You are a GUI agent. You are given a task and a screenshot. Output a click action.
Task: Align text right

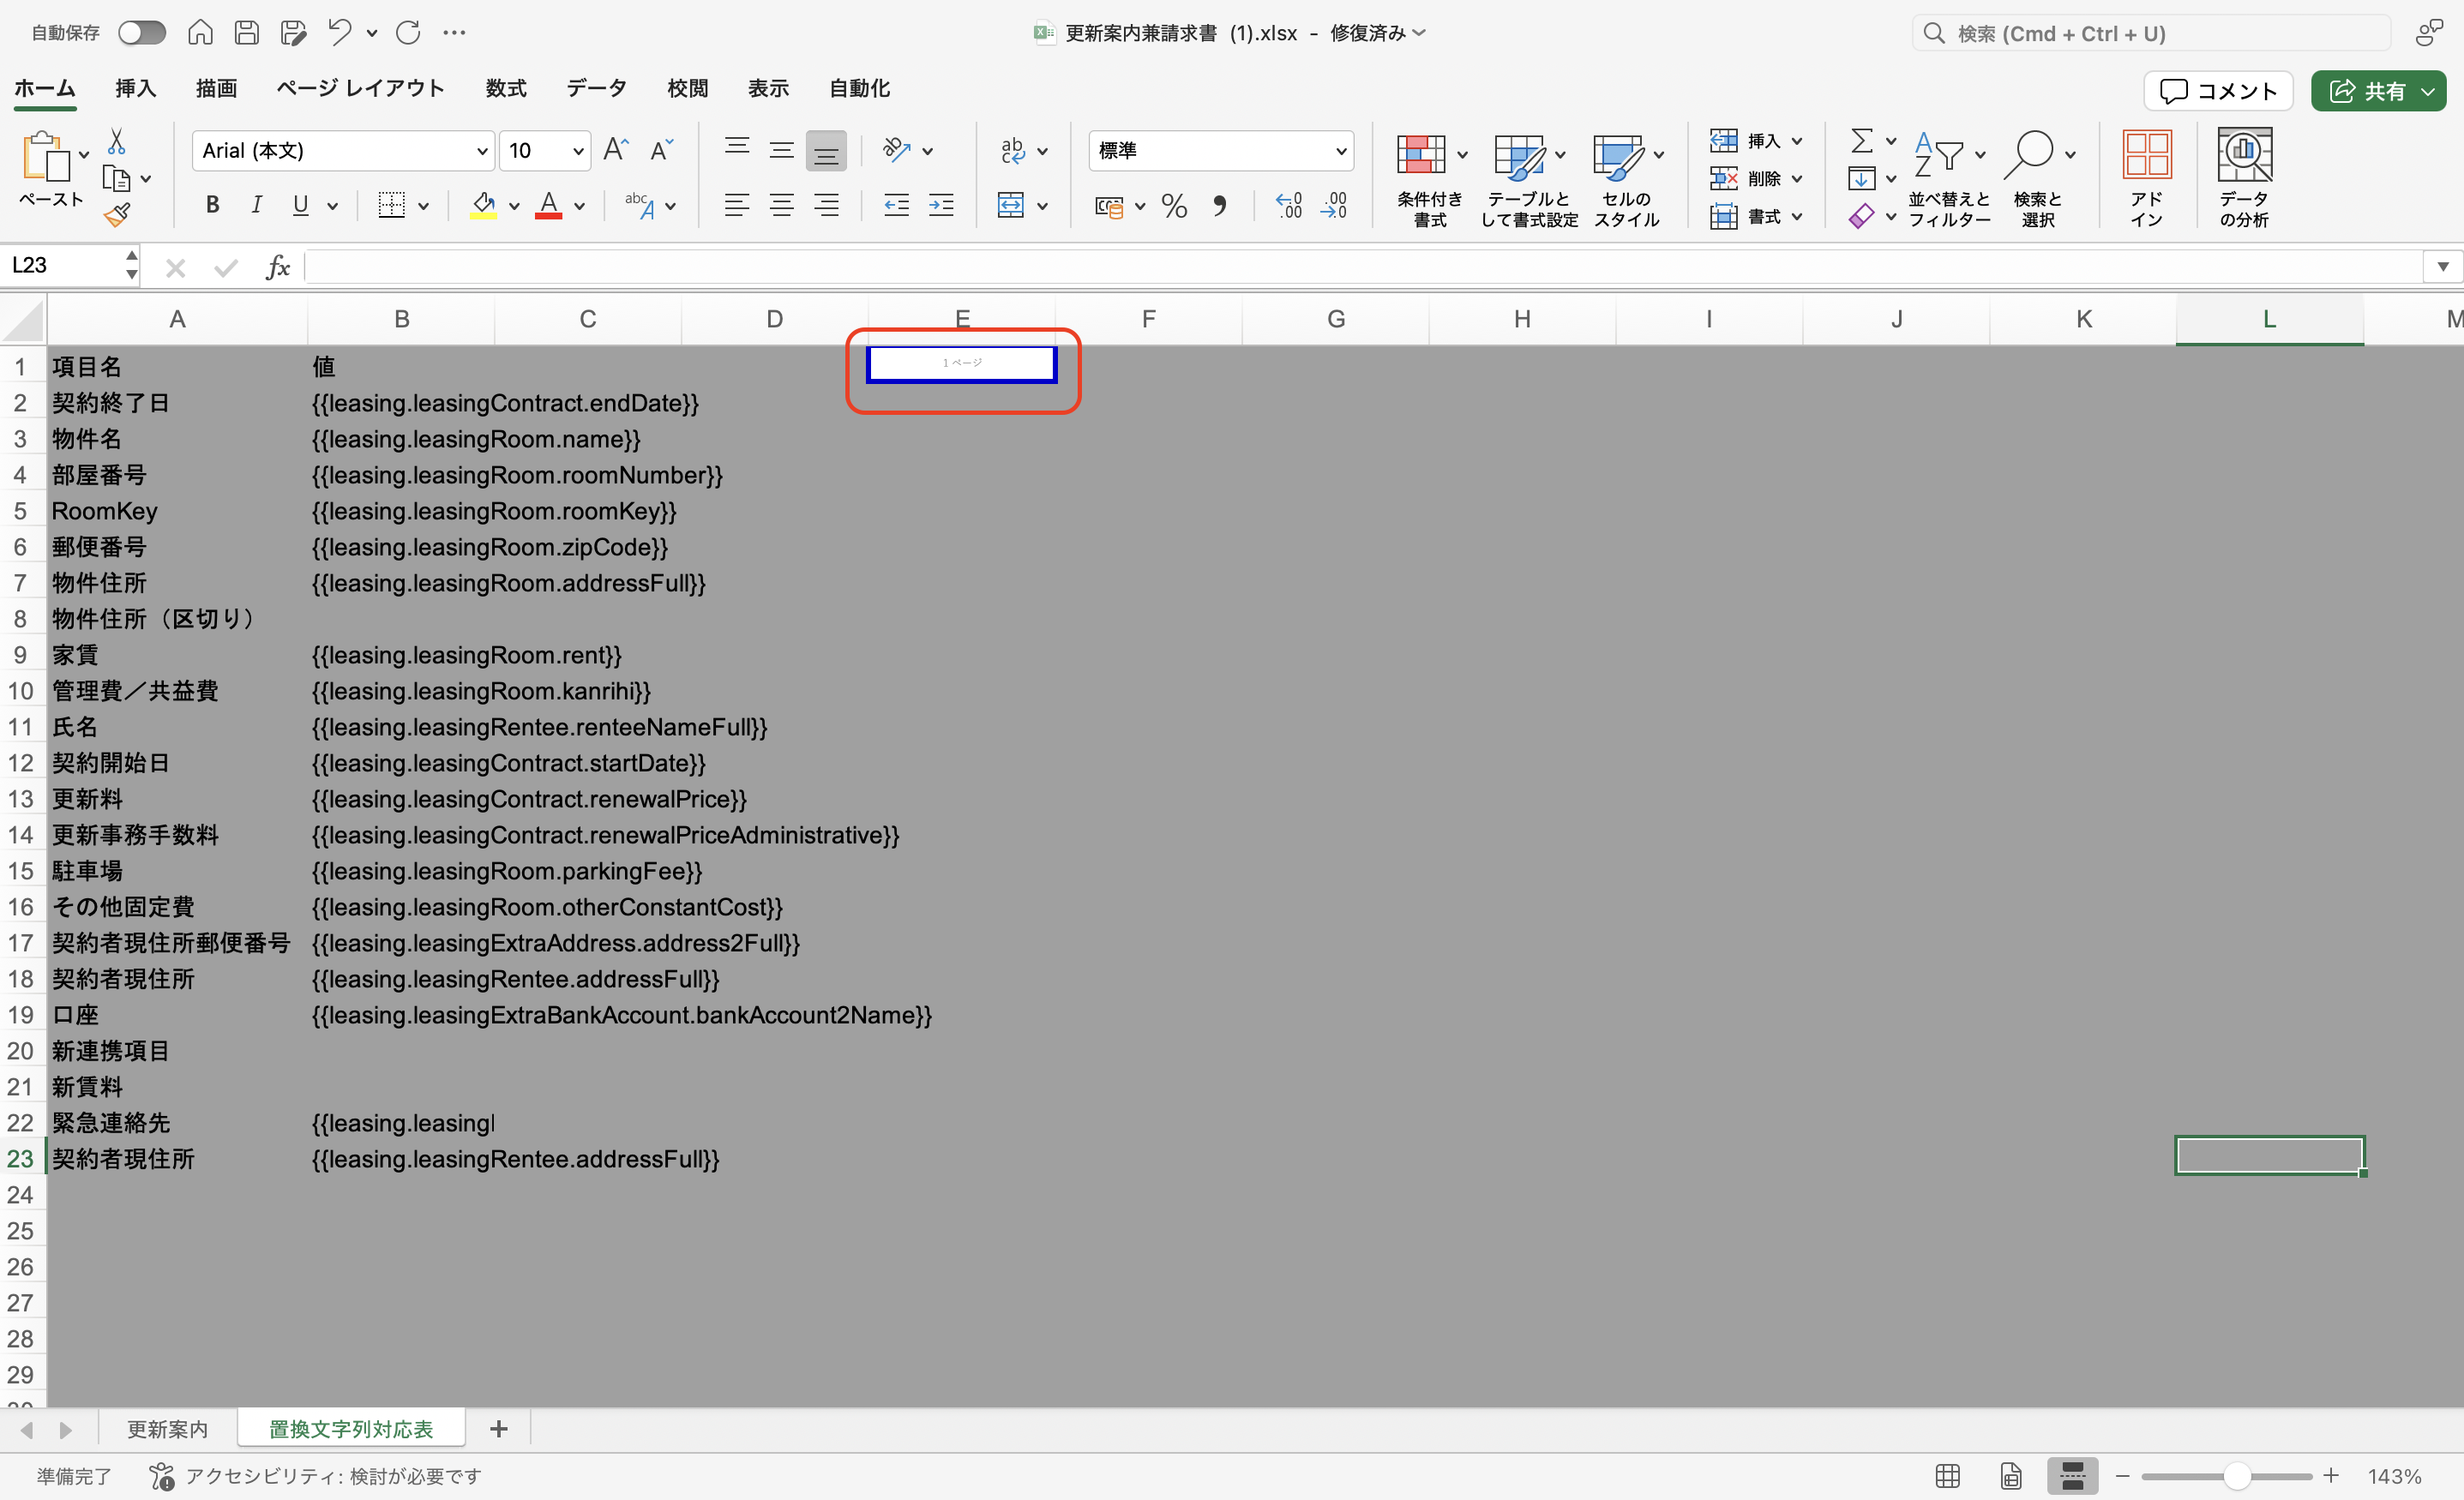click(826, 206)
